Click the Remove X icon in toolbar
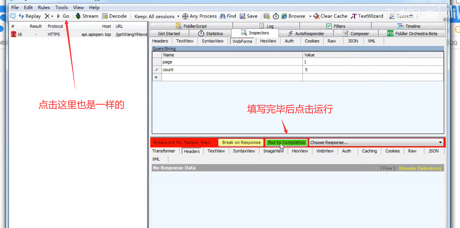The height and width of the screenshot is (228, 460). 47,16
